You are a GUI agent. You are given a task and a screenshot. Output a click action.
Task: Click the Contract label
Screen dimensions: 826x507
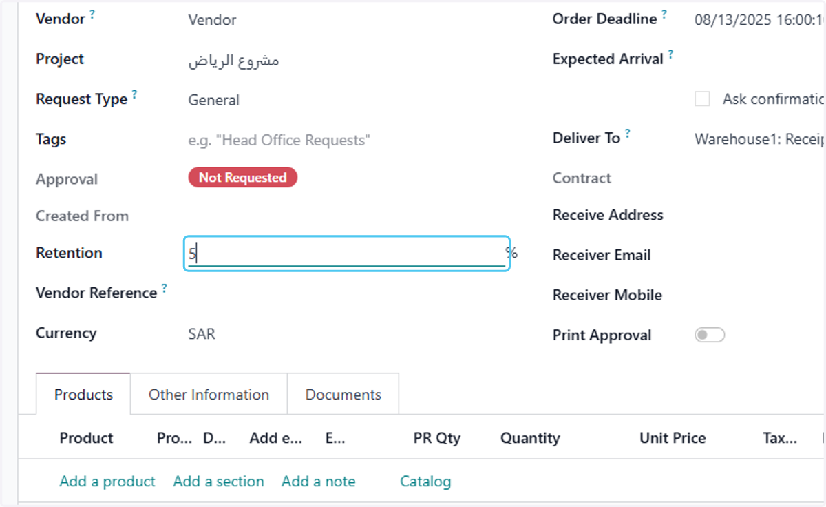pos(582,178)
